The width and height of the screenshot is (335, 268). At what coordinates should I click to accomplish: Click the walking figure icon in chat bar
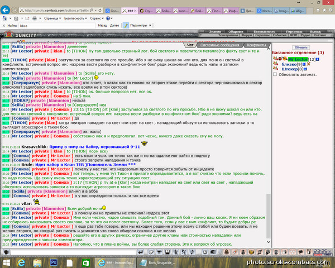tap(176, 252)
